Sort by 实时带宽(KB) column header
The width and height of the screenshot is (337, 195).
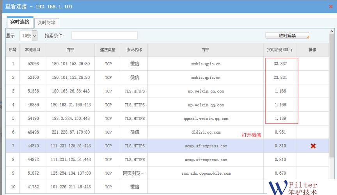[280, 50]
